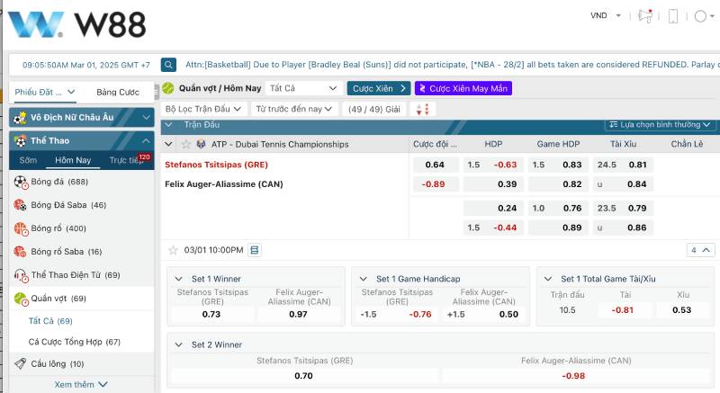Bet Set 1 Xỉu odds 0.53
The width and height of the screenshot is (720, 393).
point(682,310)
